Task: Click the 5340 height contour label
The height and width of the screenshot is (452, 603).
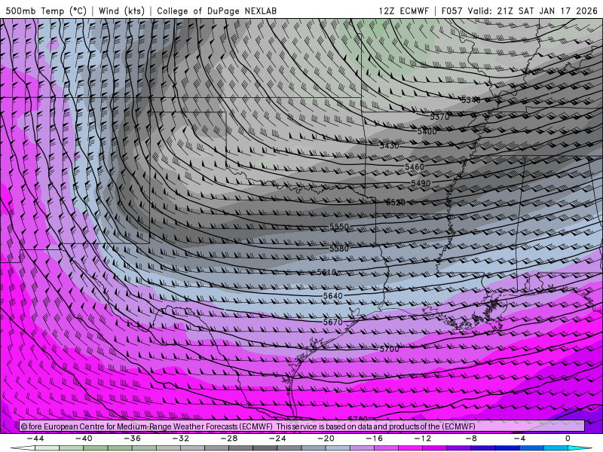Action: (x=471, y=100)
